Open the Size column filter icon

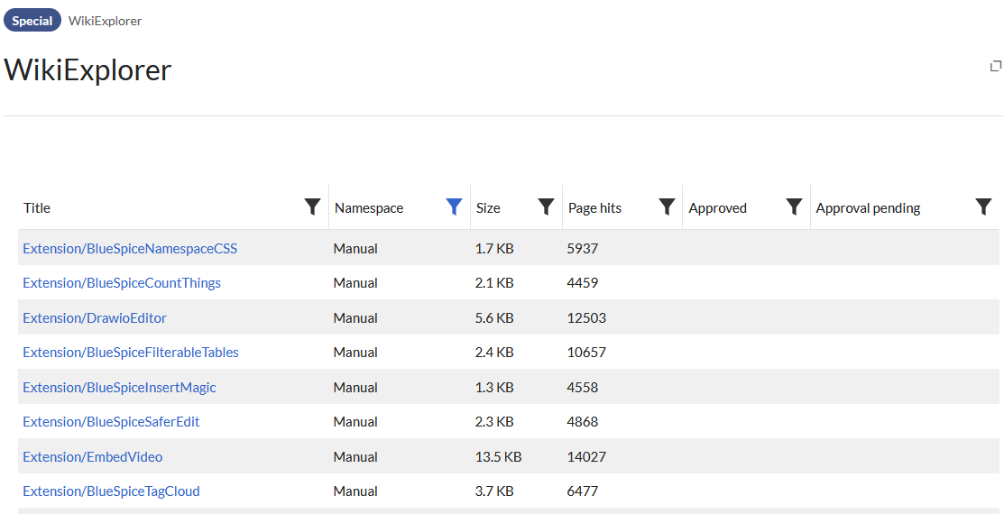pos(546,207)
